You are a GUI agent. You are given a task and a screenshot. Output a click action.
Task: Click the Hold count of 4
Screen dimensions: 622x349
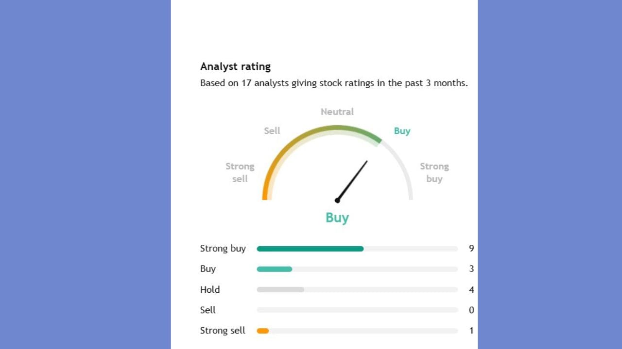click(x=471, y=290)
